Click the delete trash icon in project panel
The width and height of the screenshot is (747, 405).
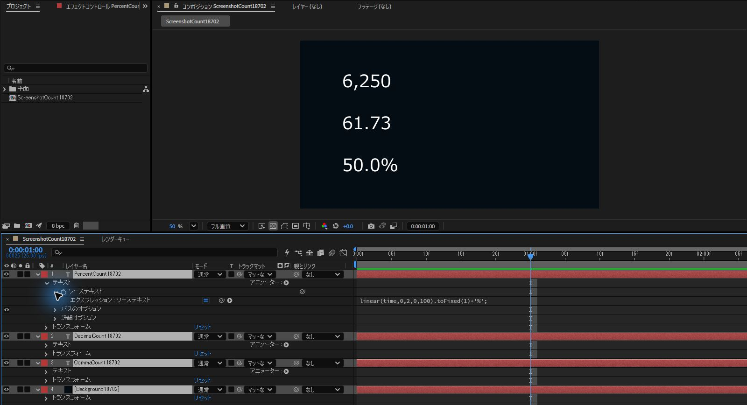(x=76, y=226)
